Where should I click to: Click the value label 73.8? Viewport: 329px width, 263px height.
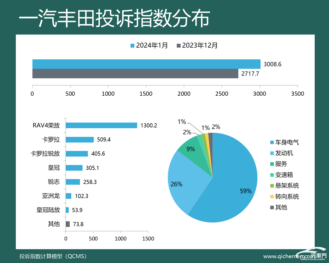pyautogui.click(x=78, y=224)
